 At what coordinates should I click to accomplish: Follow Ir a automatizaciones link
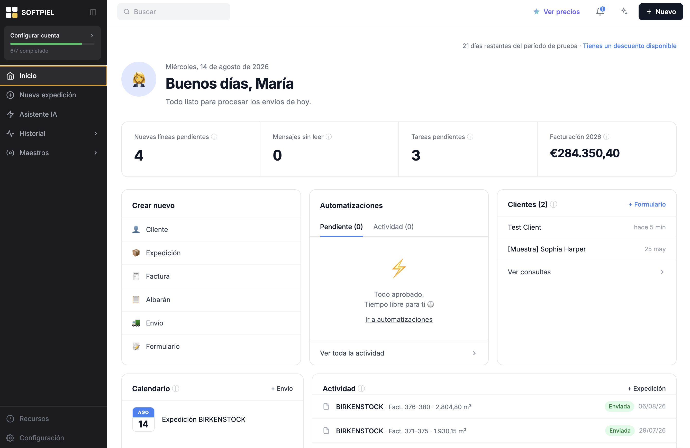point(399,319)
